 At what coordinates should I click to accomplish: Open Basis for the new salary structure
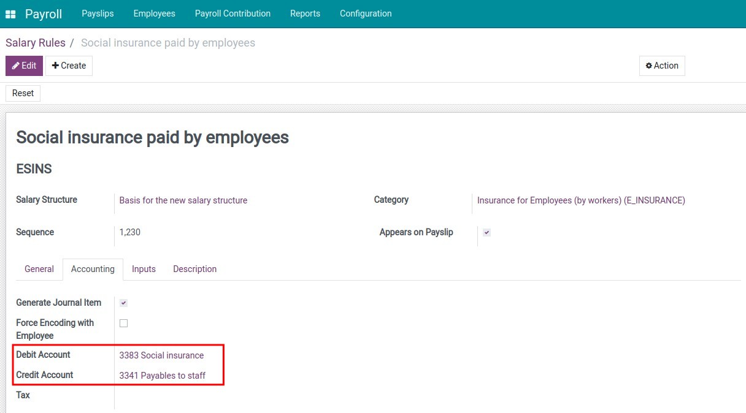click(x=183, y=200)
